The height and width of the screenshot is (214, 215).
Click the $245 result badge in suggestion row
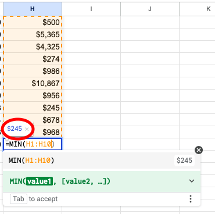click(184, 160)
